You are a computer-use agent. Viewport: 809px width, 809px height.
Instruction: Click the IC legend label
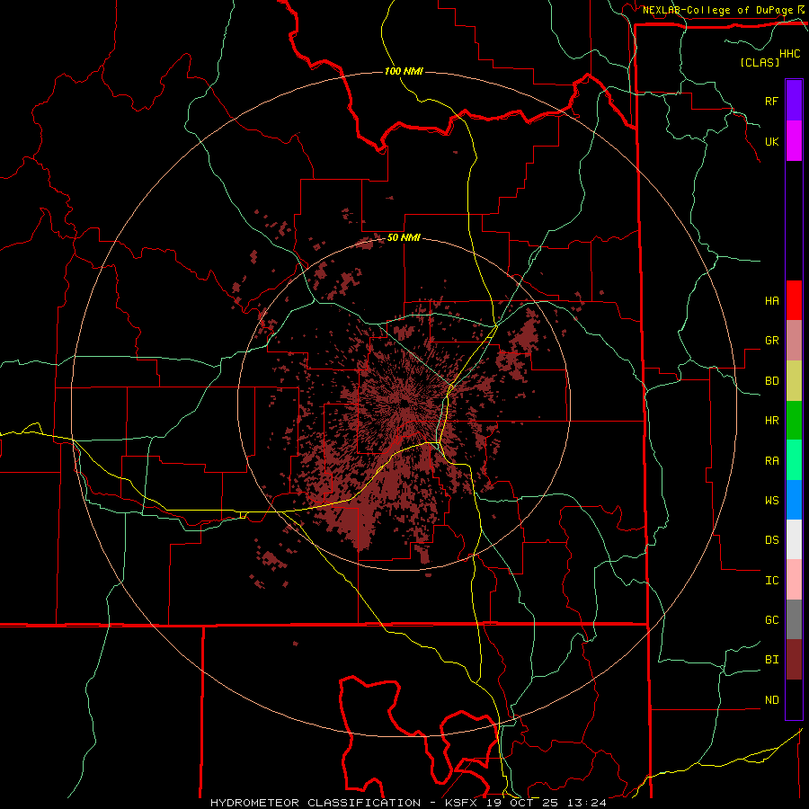click(x=771, y=580)
